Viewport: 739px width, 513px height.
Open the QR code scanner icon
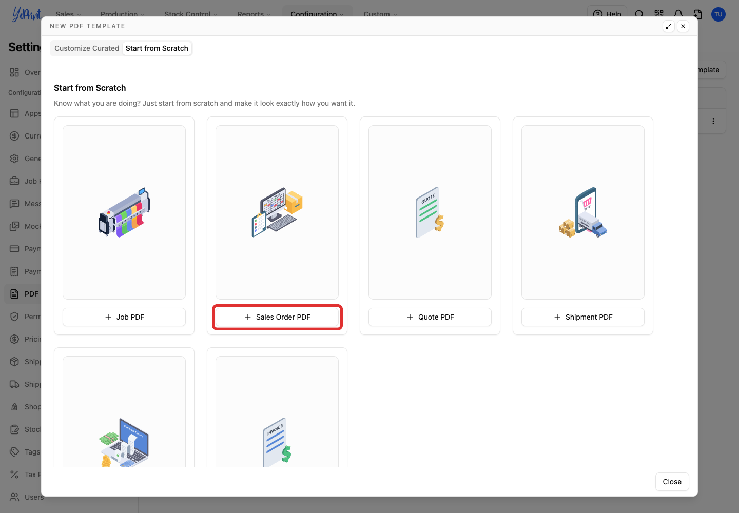(x=659, y=14)
